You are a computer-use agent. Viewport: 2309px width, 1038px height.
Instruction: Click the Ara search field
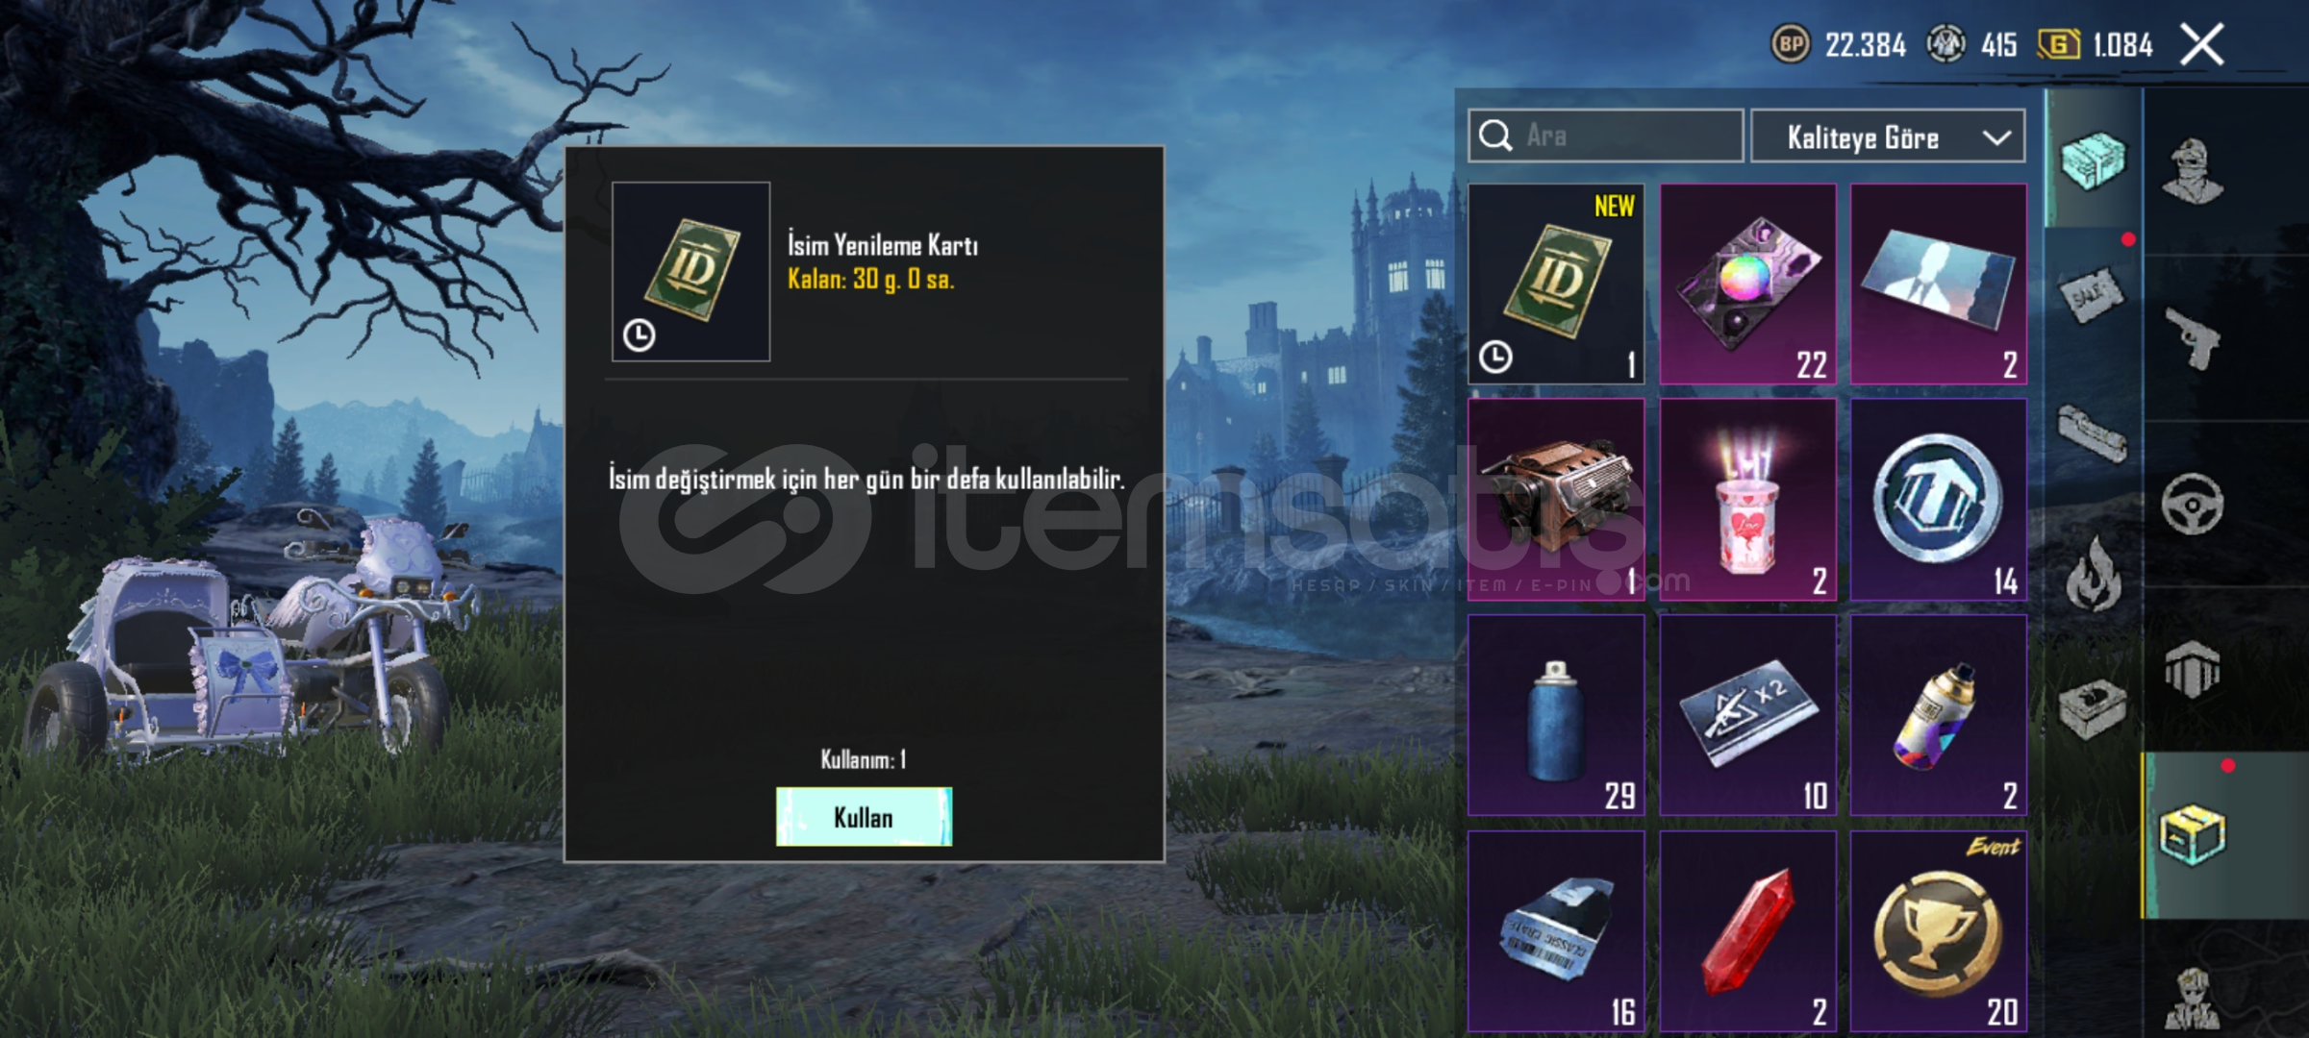[x=1605, y=136]
